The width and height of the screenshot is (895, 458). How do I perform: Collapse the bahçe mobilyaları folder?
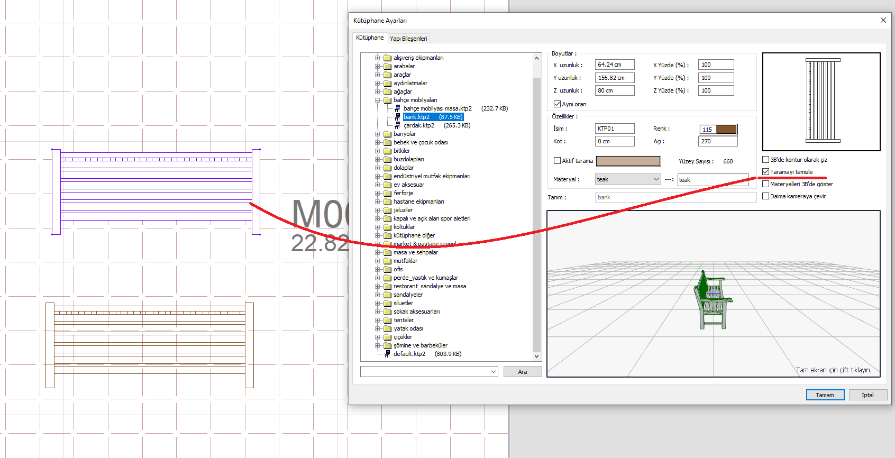click(378, 100)
